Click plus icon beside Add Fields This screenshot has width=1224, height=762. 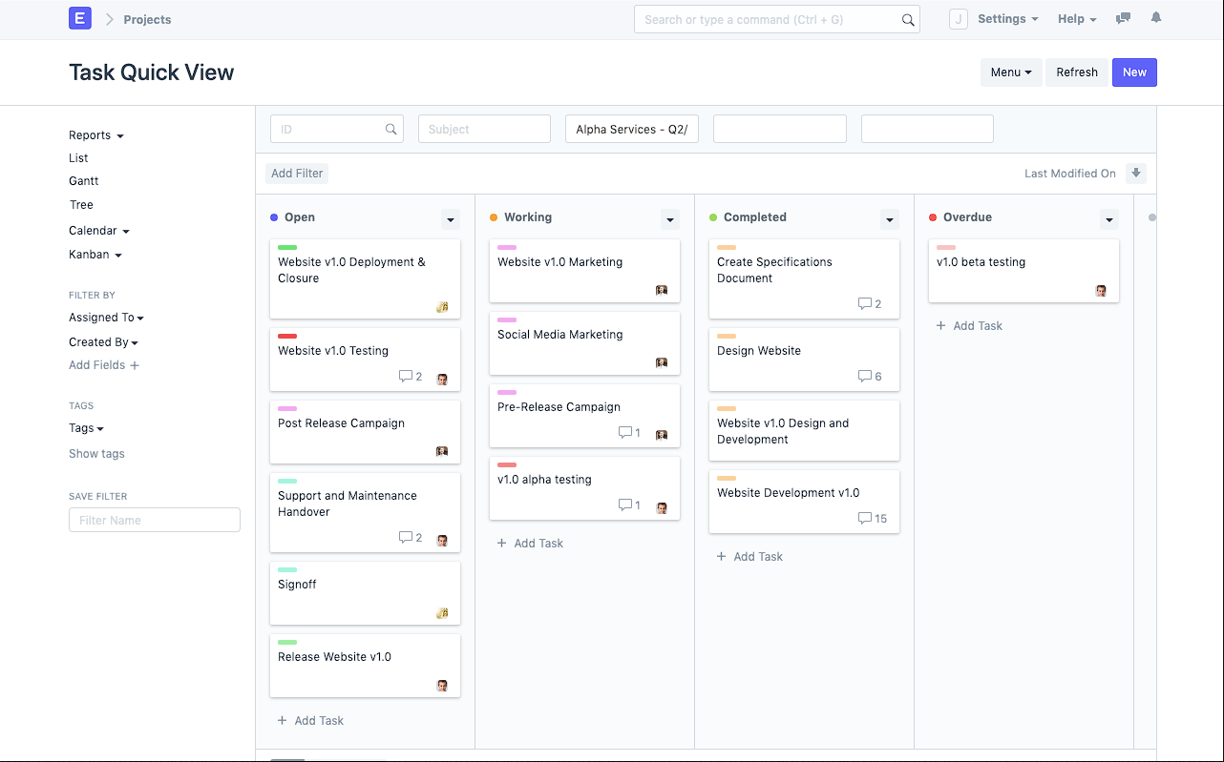[135, 365]
